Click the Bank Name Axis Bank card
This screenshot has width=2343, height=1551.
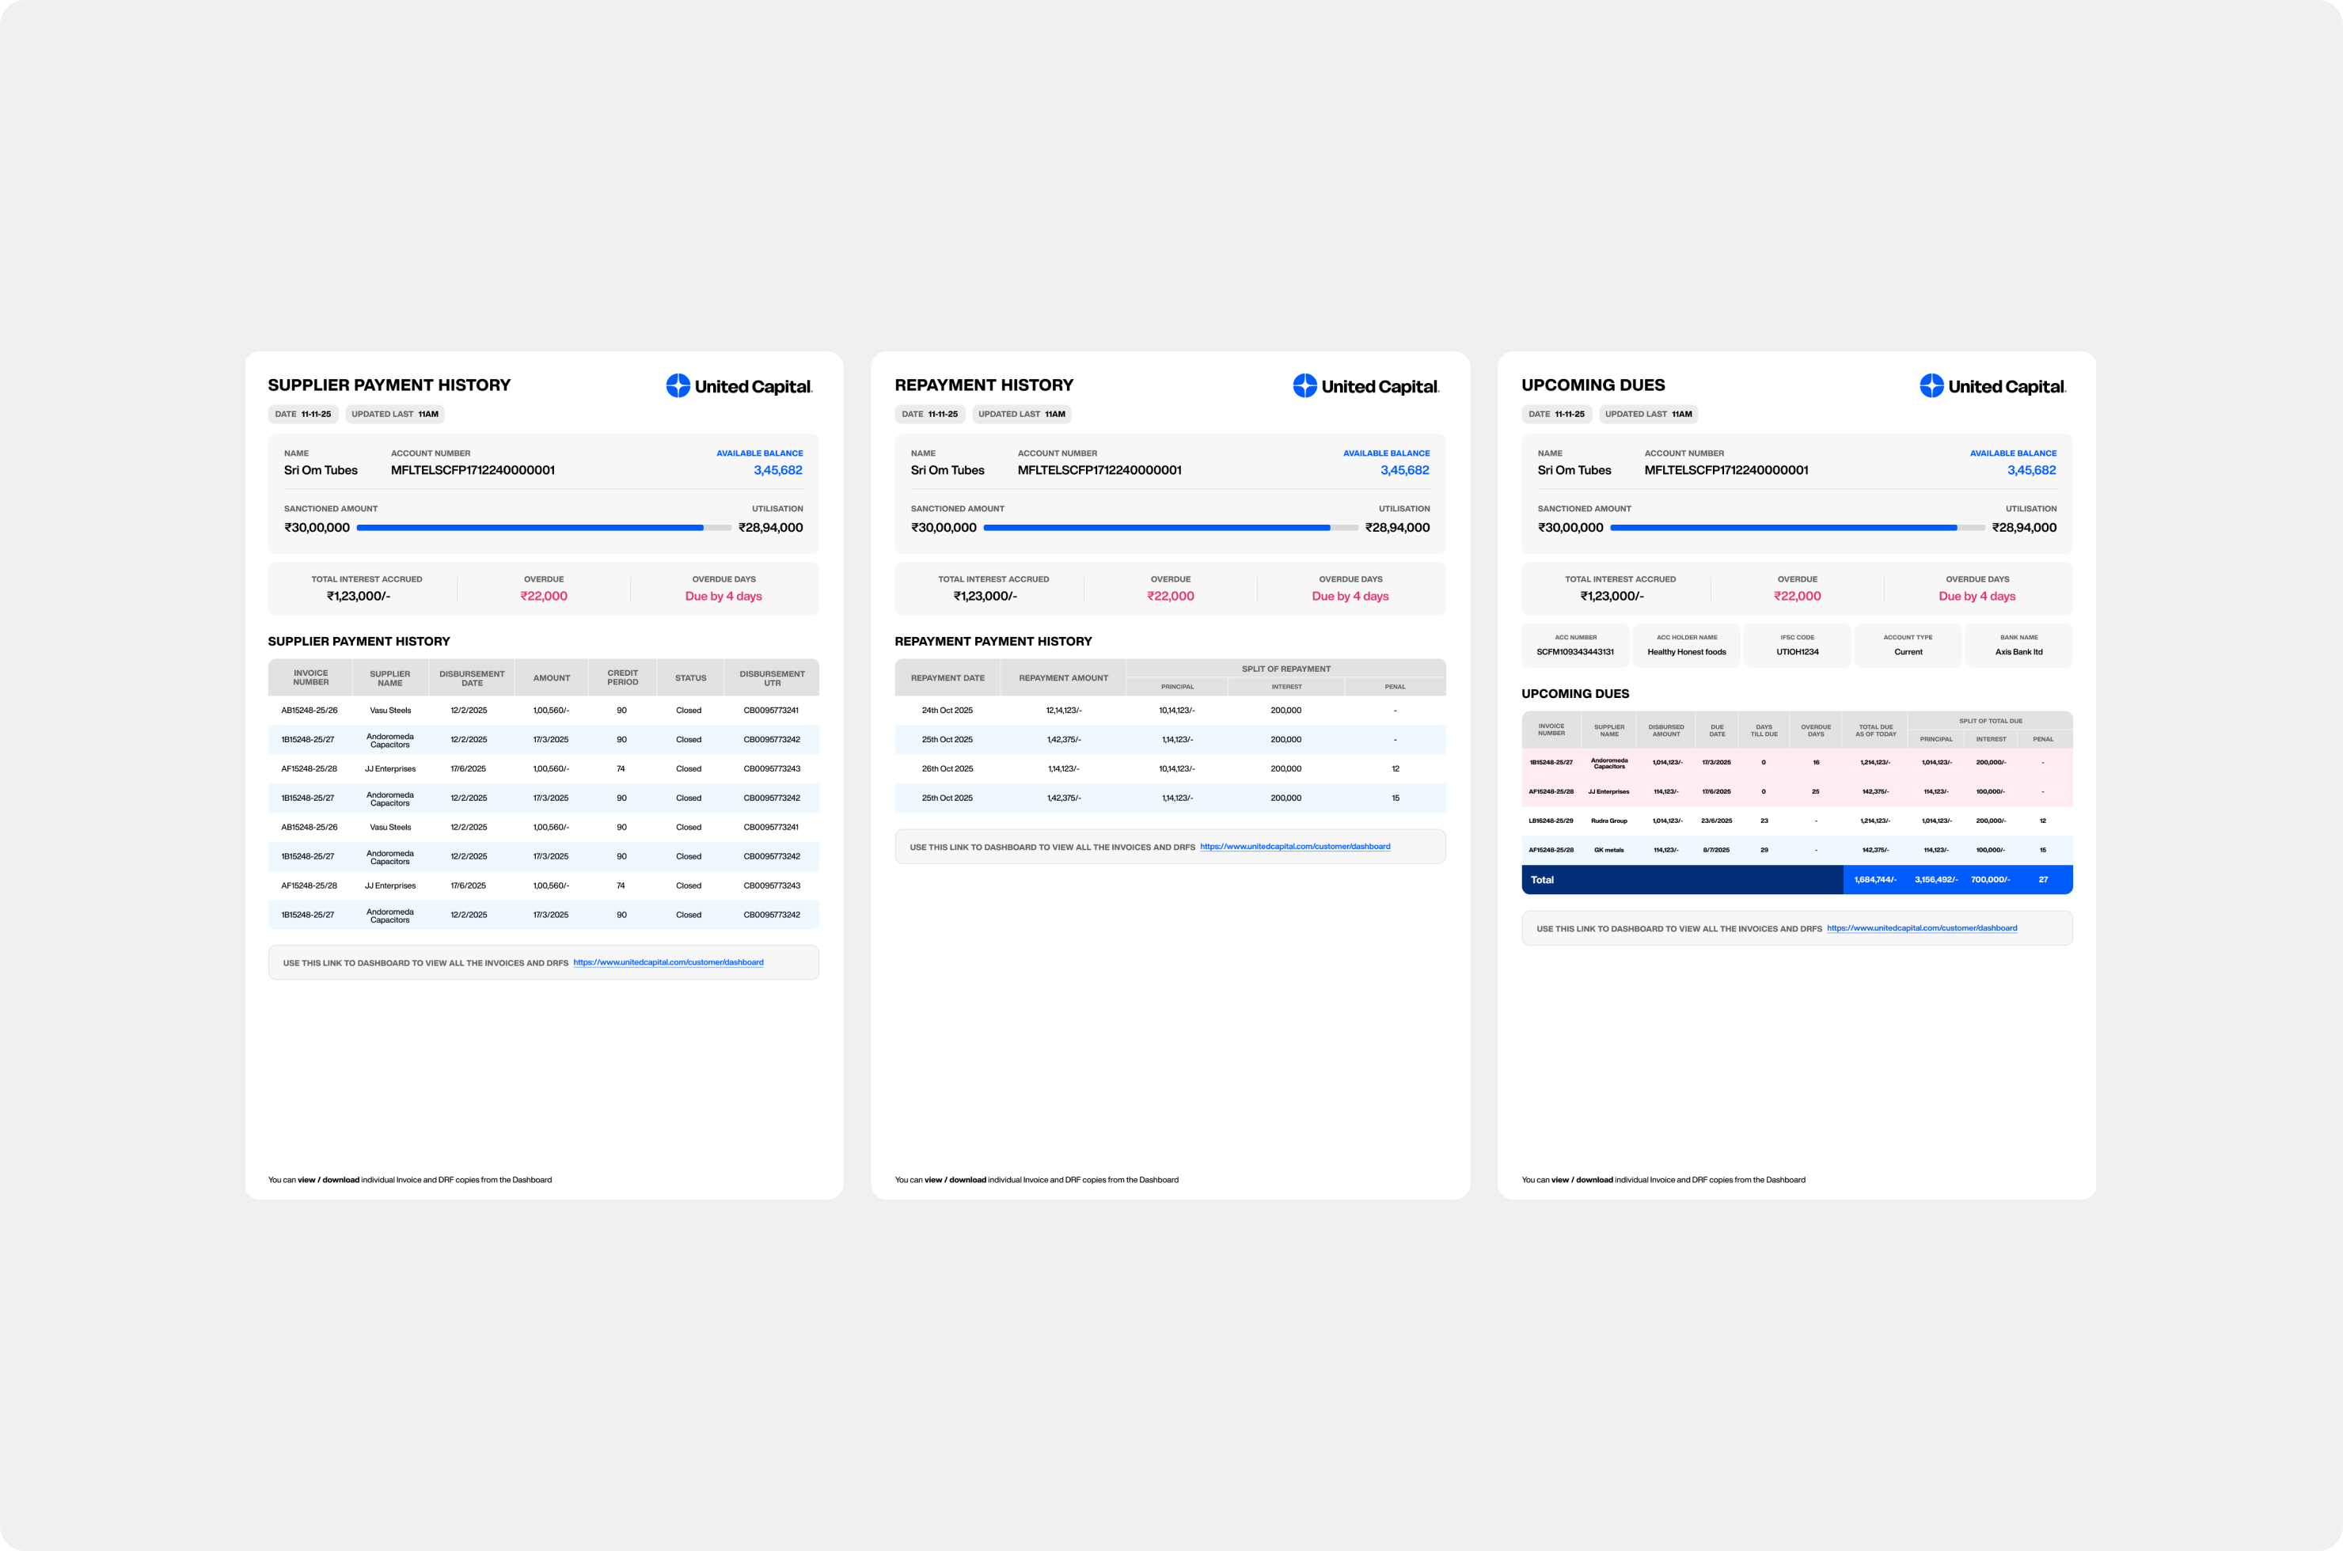click(x=2018, y=645)
